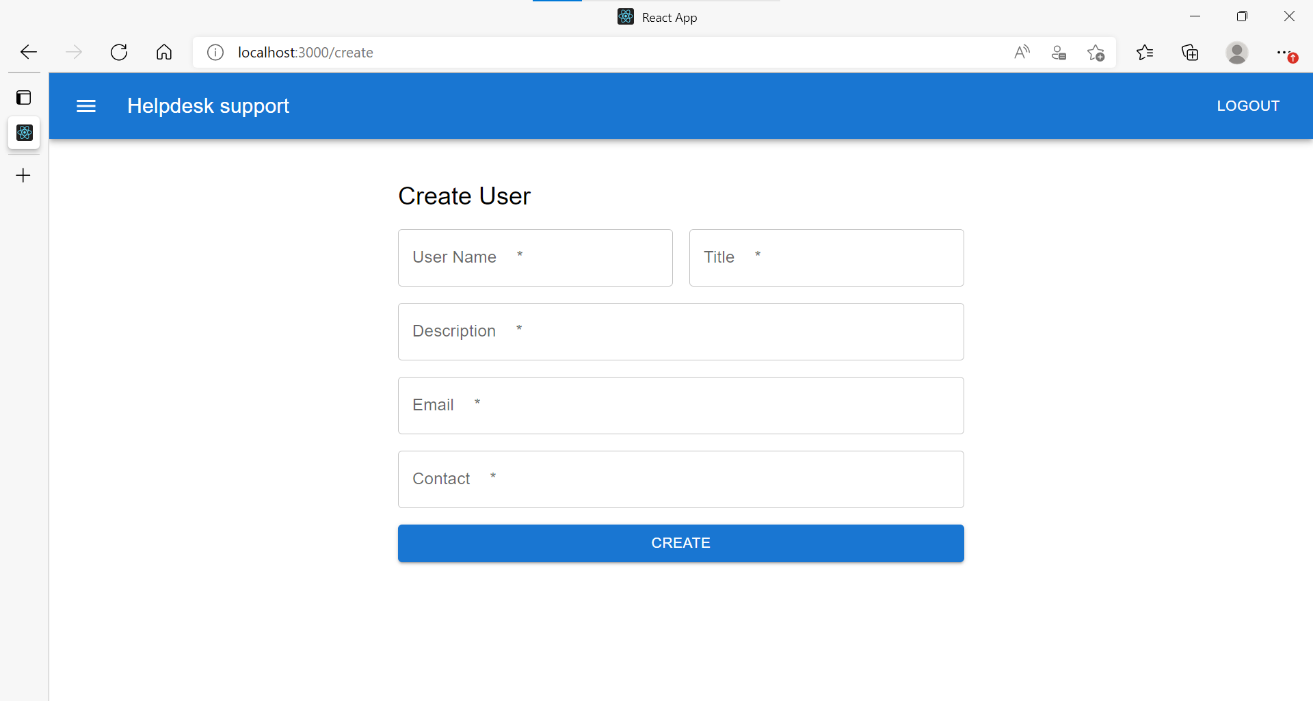Open the browser settings ellipsis menu
The image size is (1313, 701).
click(1286, 52)
